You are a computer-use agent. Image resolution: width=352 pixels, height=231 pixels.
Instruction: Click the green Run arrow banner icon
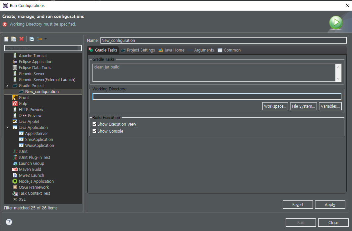click(x=336, y=22)
